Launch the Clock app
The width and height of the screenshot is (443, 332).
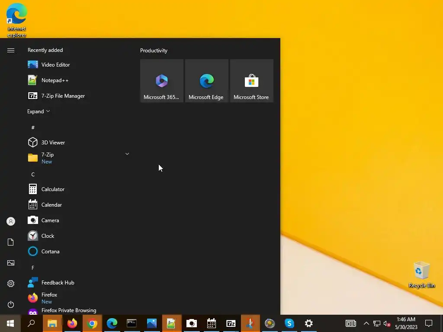coord(78,236)
